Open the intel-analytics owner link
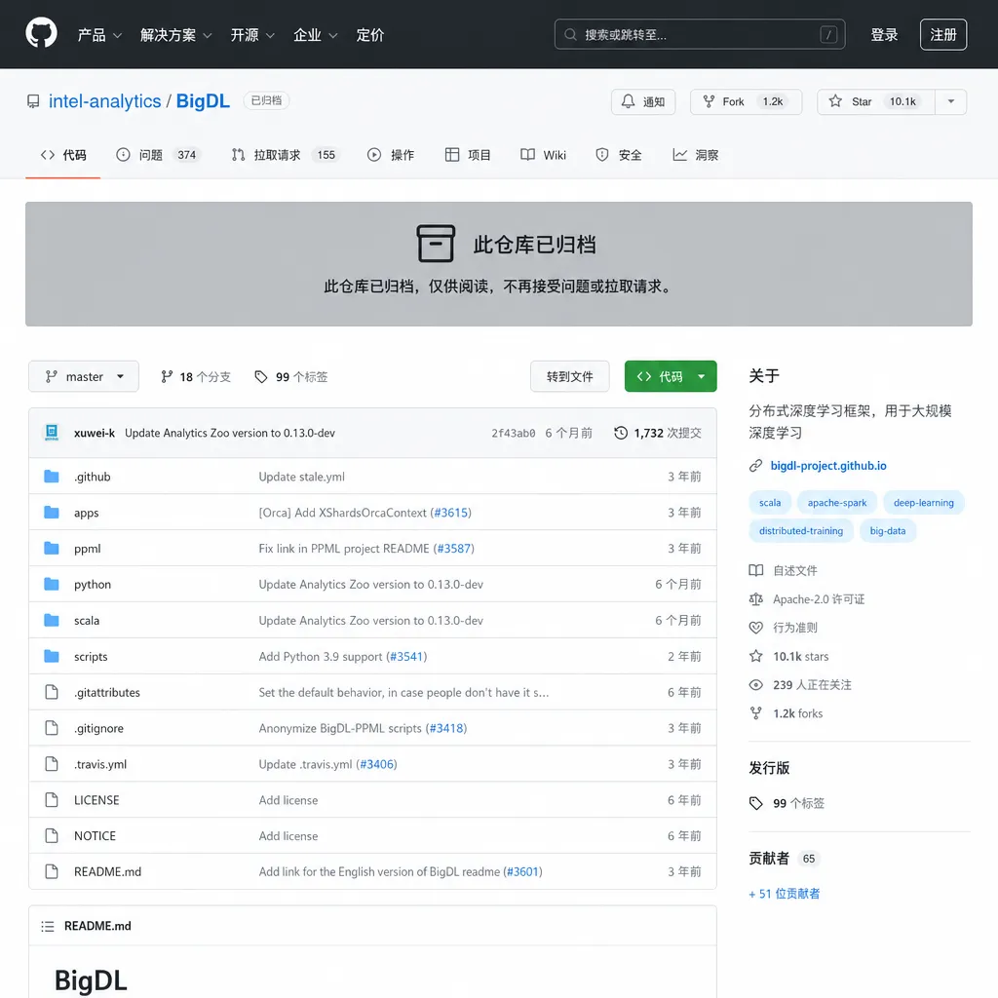 coord(105,101)
